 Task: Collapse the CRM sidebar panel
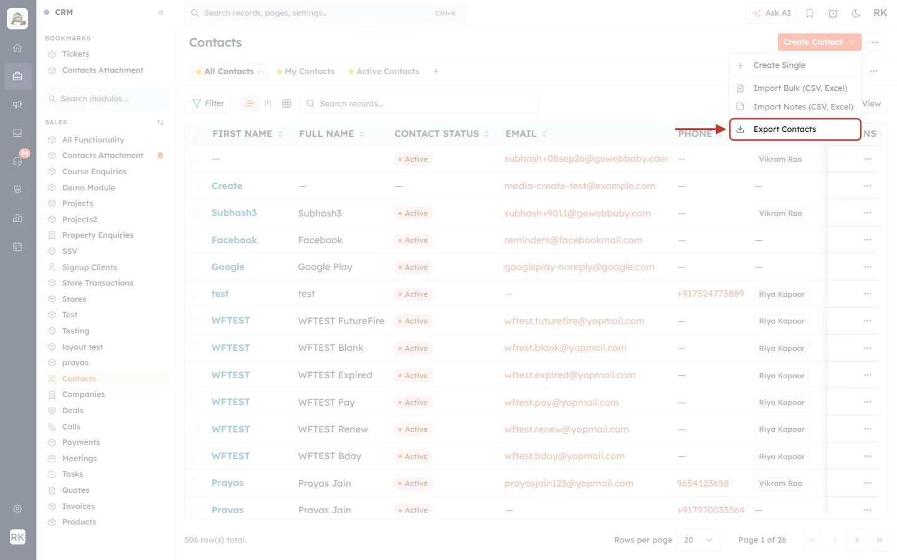(161, 12)
